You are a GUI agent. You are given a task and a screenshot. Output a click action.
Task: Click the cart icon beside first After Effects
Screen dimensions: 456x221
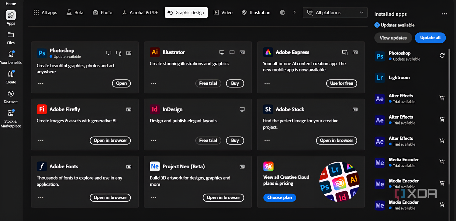[442, 98]
